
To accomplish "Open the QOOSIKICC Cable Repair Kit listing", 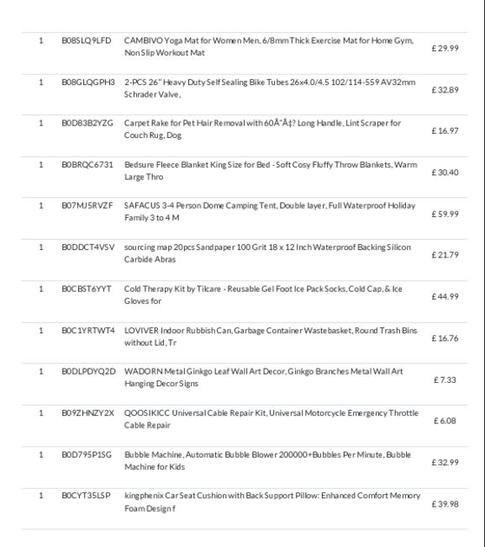I will click(x=271, y=419).
